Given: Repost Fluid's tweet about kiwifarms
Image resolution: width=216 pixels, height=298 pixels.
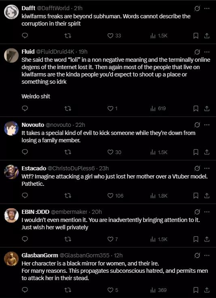Looking at the screenshot, I should point(68,108).
